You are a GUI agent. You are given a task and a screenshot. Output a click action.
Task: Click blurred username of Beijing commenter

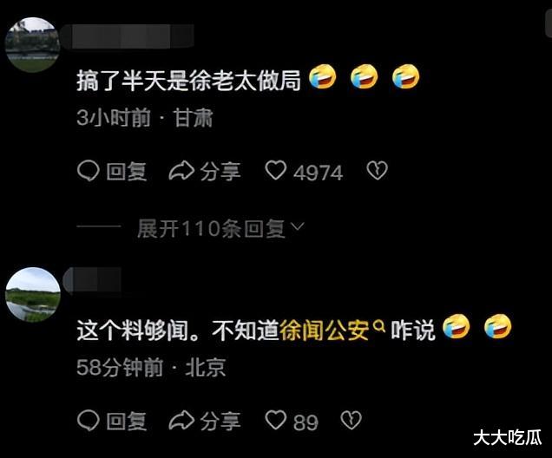(x=93, y=279)
